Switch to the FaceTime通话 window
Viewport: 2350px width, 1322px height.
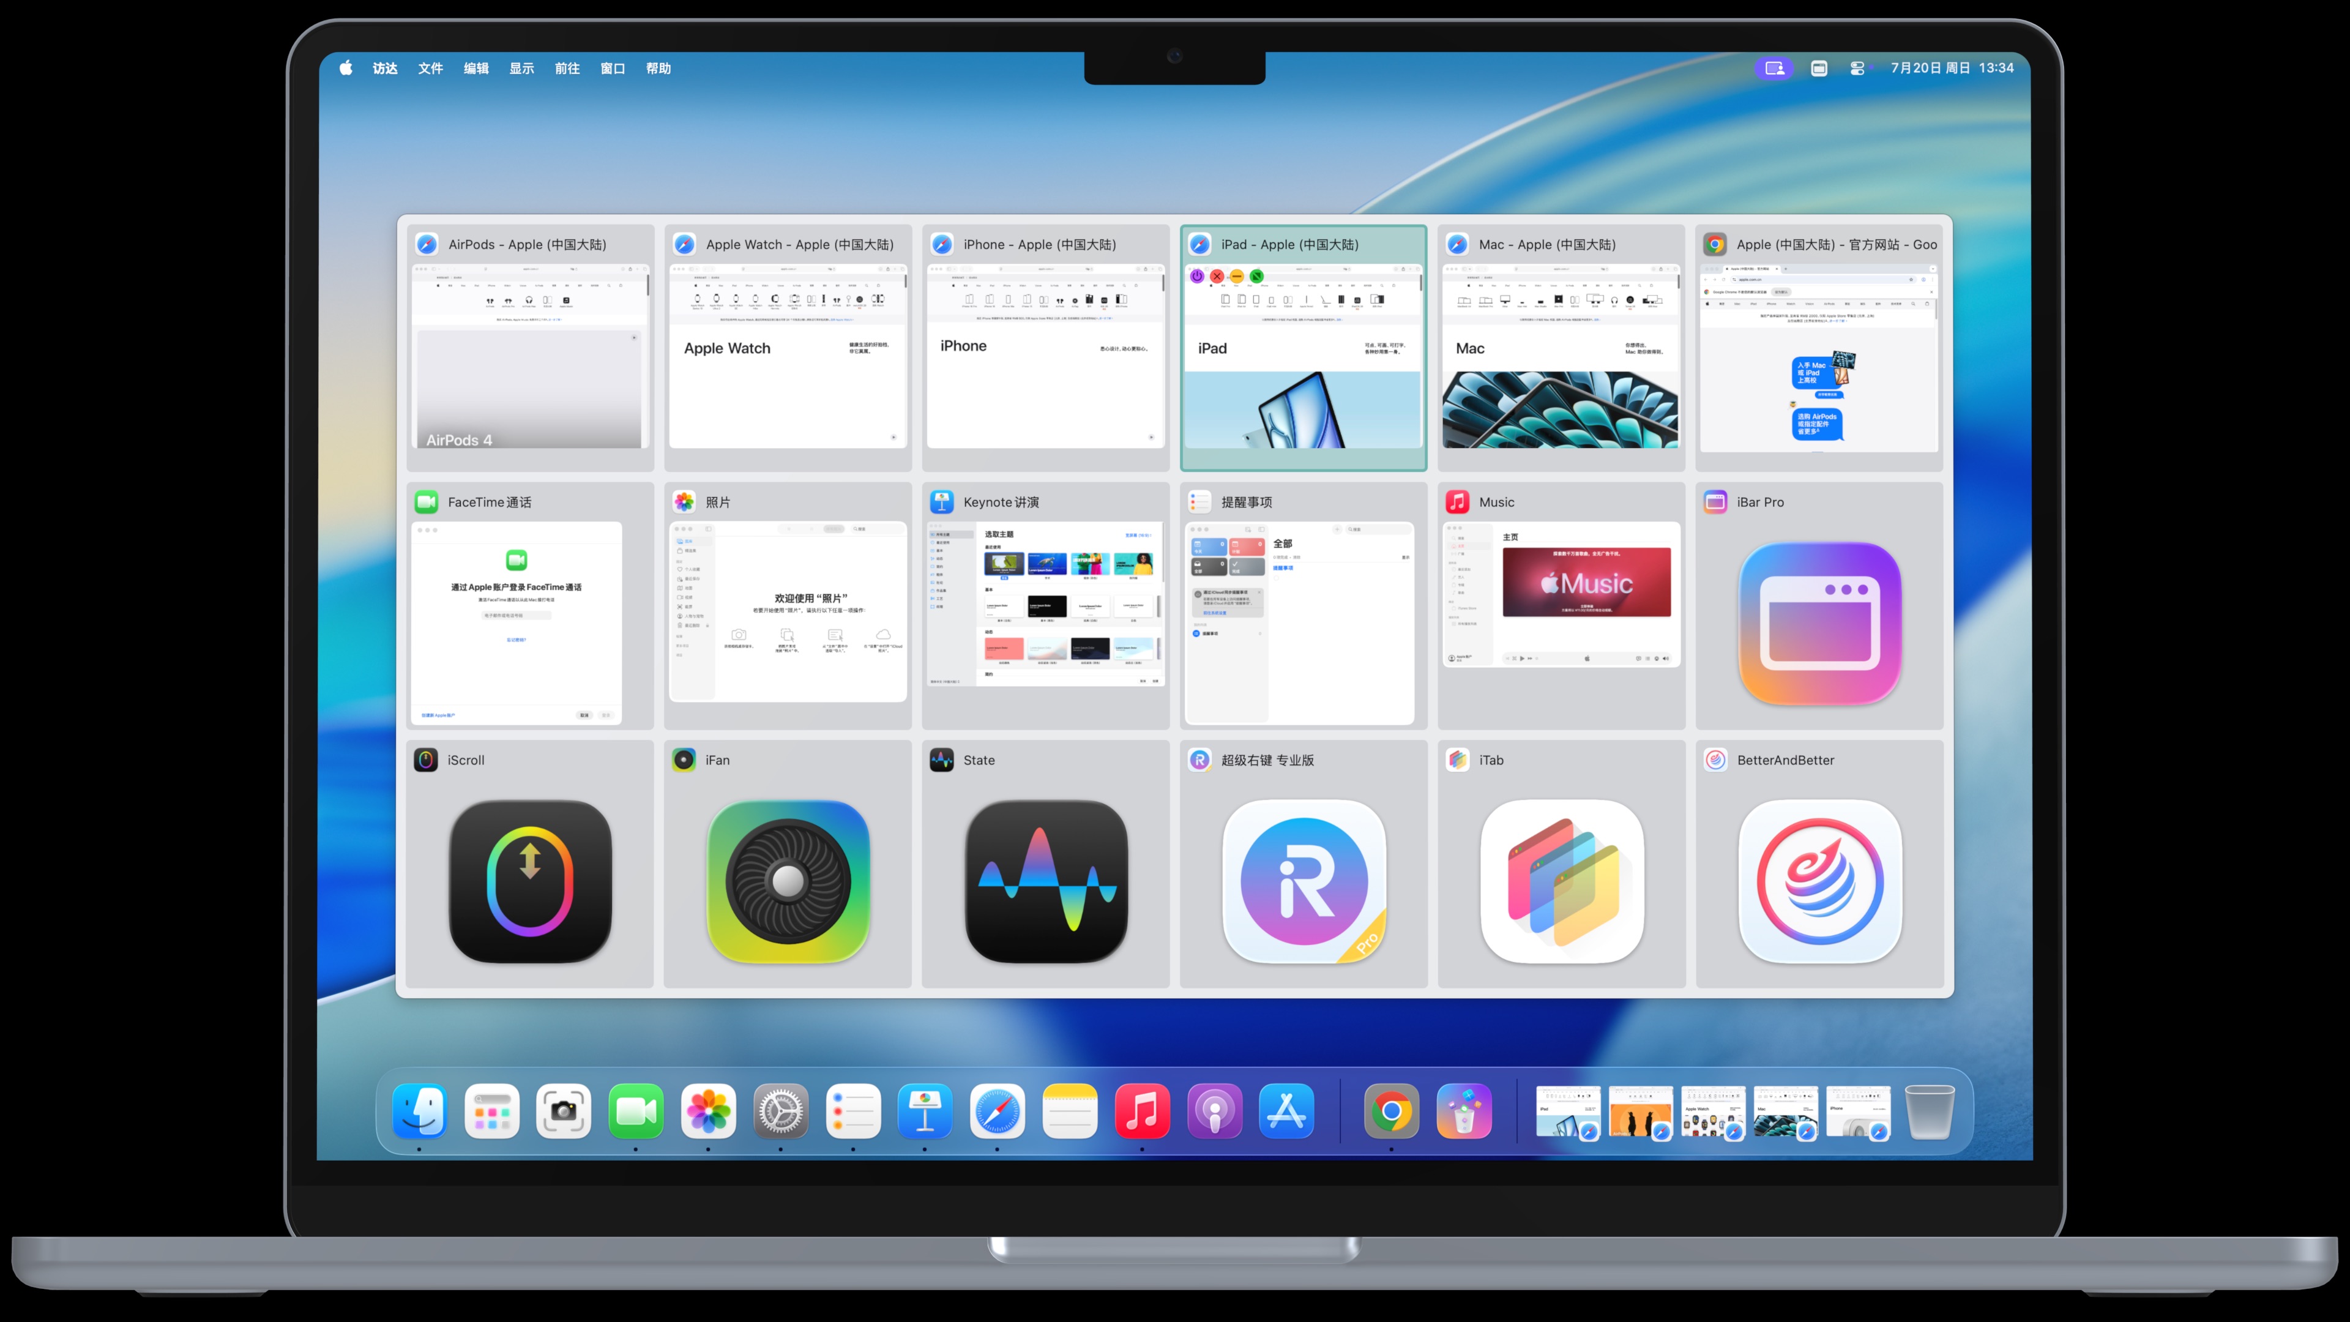point(530,606)
